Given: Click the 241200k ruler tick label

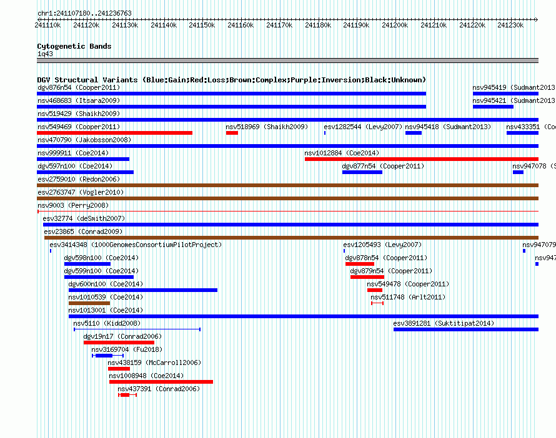Looking at the screenshot, I should (395, 25).
